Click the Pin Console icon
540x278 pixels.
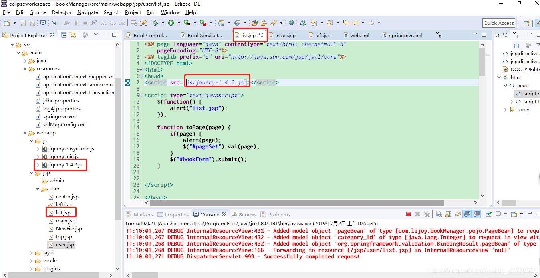coord(488,214)
